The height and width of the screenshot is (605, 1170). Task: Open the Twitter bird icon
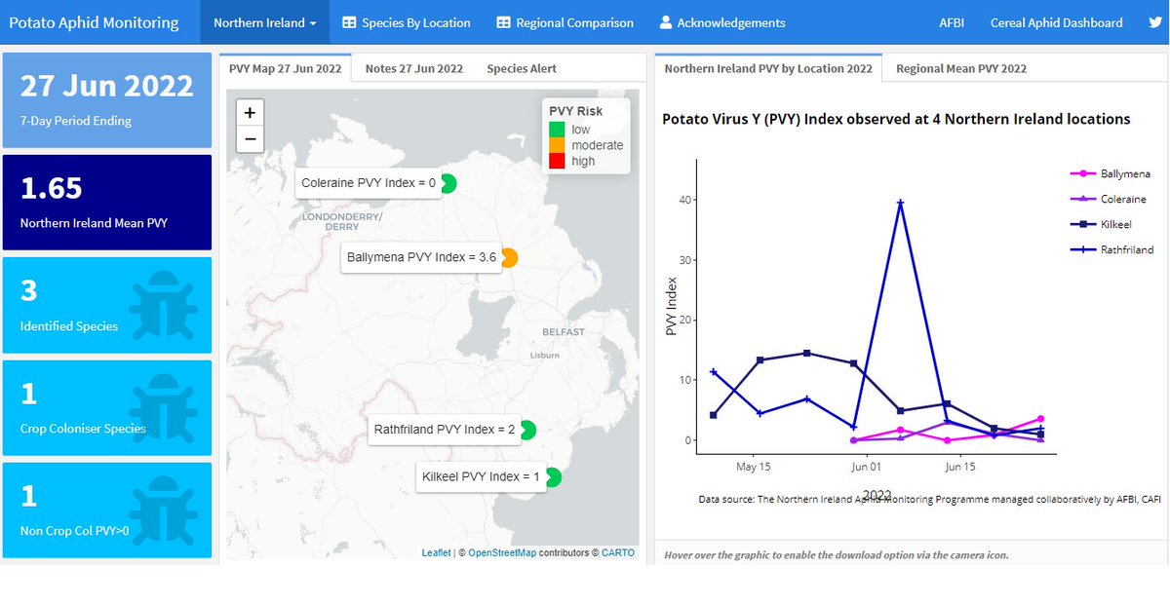point(1155,21)
